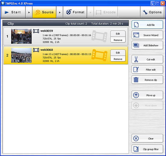This screenshot has width=166, height=156.
Task: Edit clip wek0060
Action: tap(118, 53)
